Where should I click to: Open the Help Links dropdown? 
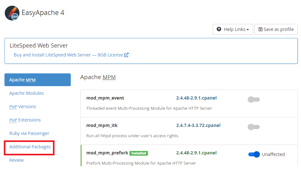pyautogui.click(x=233, y=29)
